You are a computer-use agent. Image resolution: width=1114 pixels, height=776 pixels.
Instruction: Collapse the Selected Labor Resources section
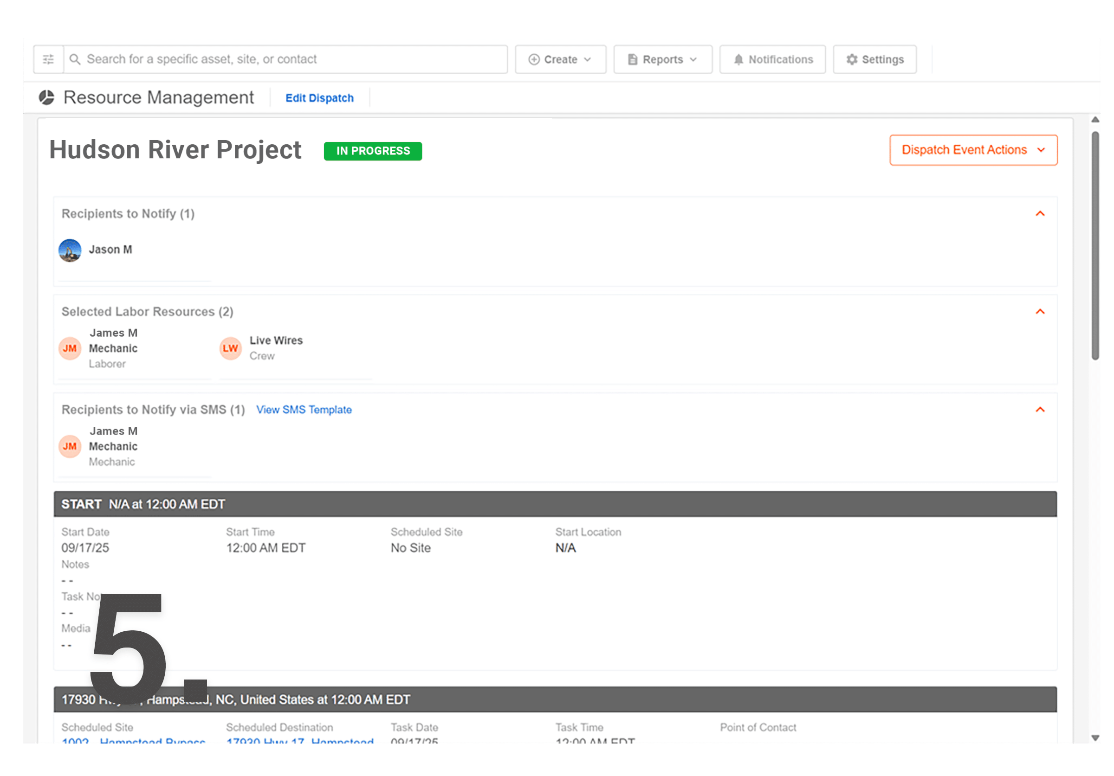click(1040, 312)
